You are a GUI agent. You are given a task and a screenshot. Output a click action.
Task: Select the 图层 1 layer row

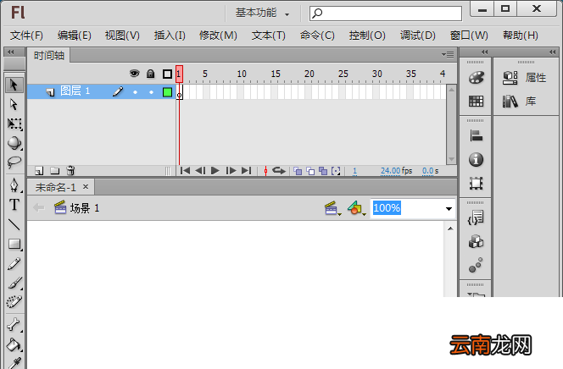point(102,91)
